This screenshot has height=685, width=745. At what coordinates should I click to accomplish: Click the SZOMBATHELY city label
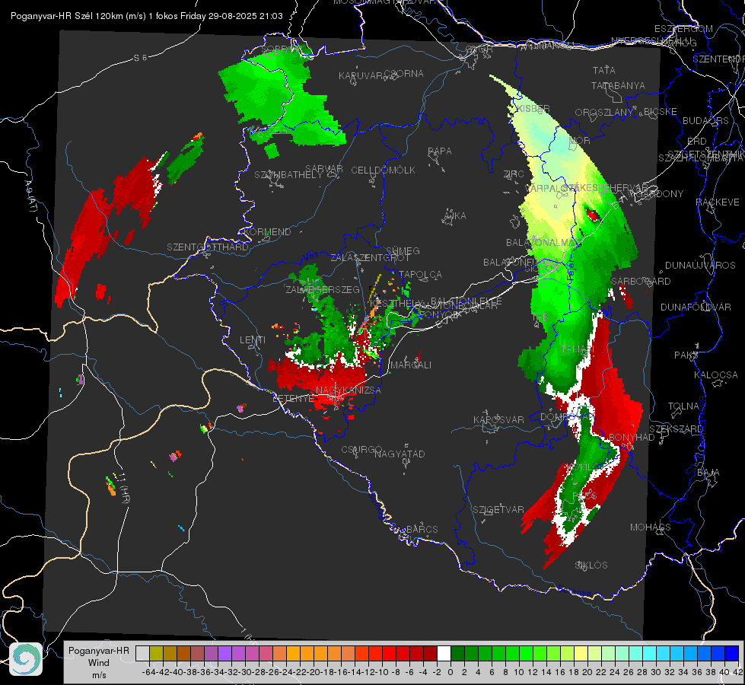(288, 175)
